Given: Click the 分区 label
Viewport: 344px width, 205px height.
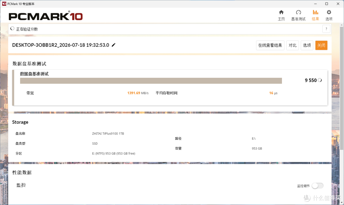Looking at the screenshot, I should pyautogui.click(x=19, y=153).
